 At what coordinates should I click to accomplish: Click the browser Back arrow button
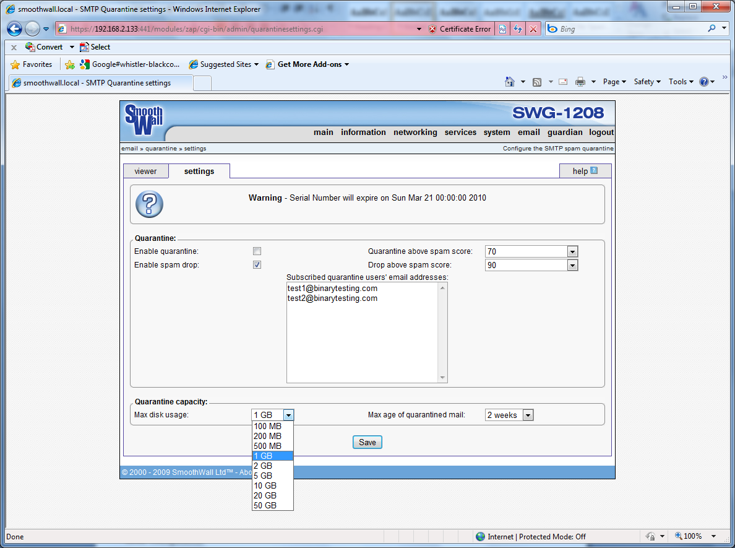click(14, 28)
